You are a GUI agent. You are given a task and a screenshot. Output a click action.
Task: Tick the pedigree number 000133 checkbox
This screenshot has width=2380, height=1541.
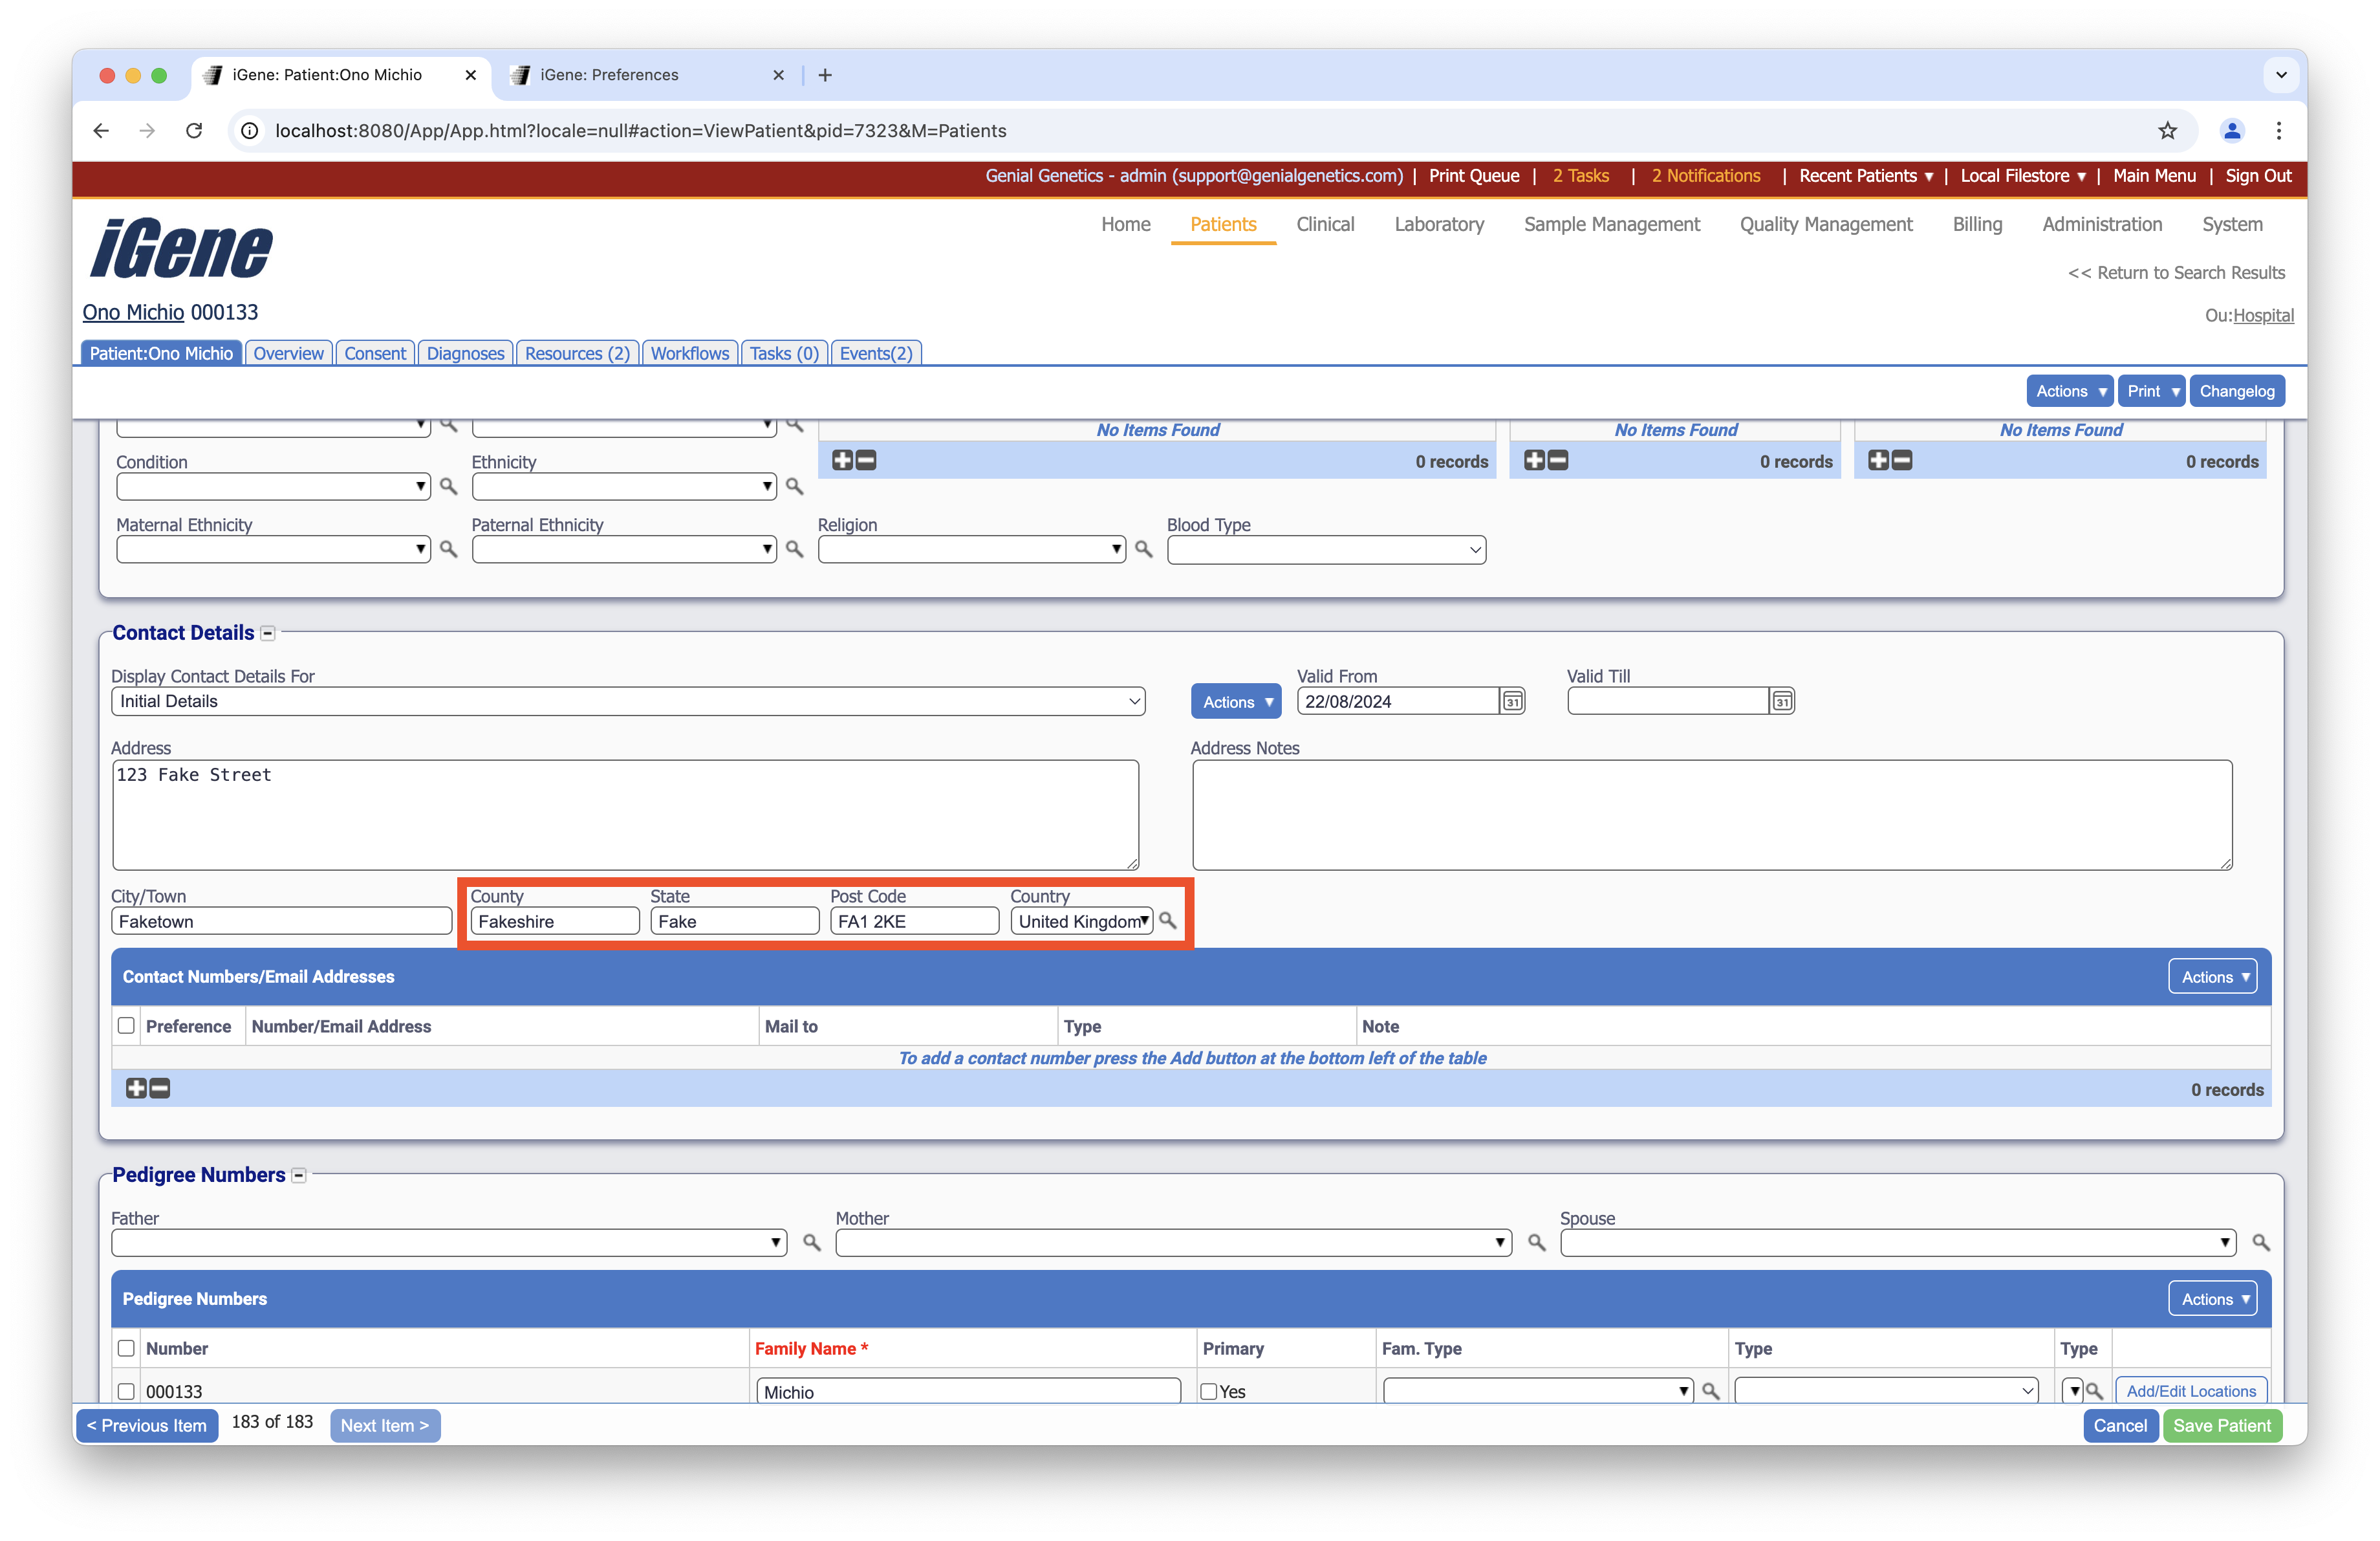point(126,1391)
